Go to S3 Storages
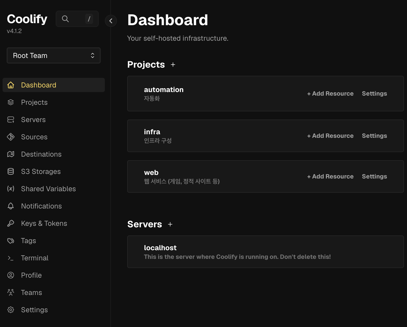 pos(54,171)
